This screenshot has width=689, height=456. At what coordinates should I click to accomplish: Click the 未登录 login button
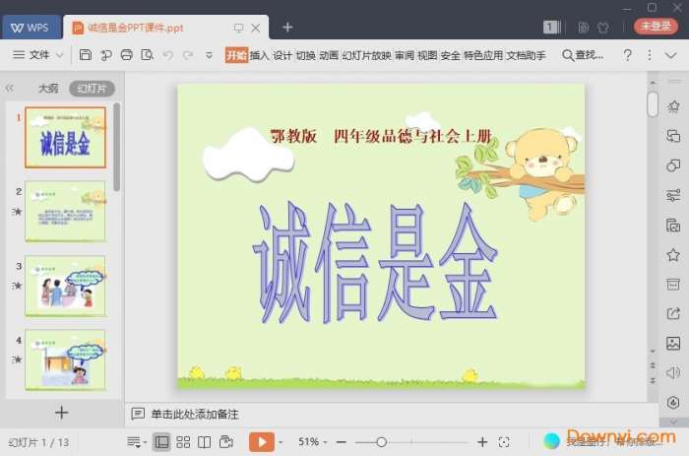[656, 27]
